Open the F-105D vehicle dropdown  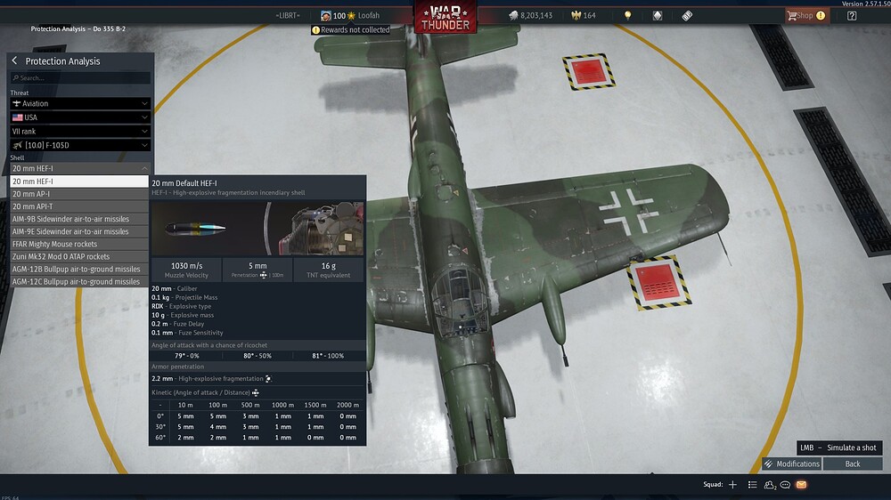pos(80,145)
